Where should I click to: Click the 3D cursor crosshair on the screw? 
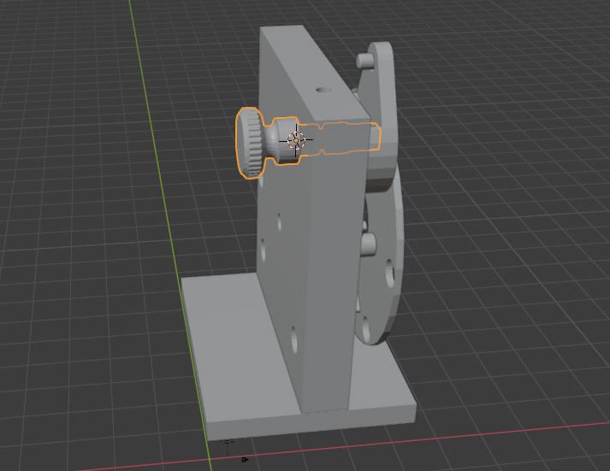coord(296,140)
